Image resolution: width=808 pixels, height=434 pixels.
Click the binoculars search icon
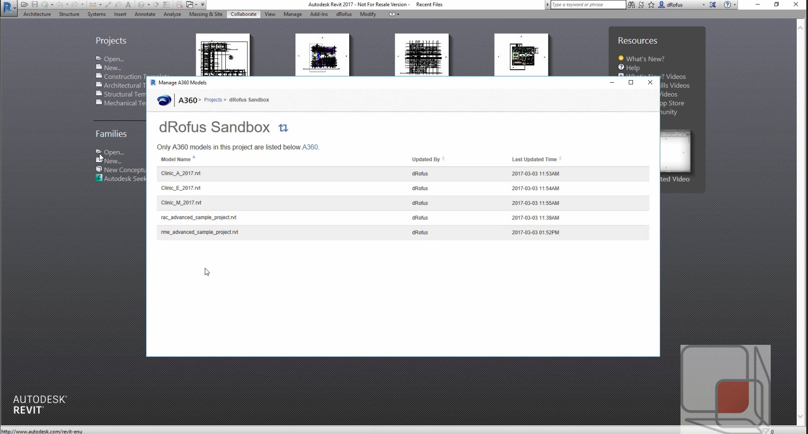pyautogui.click(x=631, y=5)
